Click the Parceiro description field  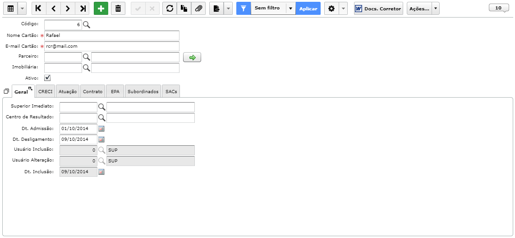135,57
